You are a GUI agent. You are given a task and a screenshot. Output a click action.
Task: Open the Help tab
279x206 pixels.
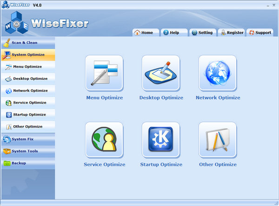point(171,32)
